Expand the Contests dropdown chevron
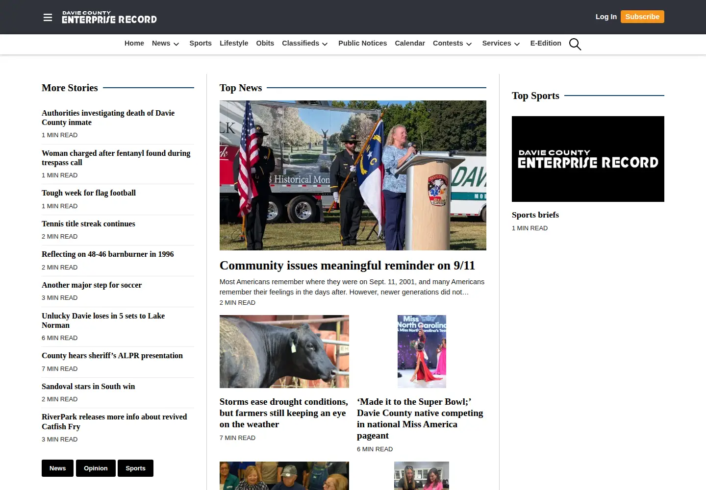Screen dimensions: 706x490 click(469, 44)
